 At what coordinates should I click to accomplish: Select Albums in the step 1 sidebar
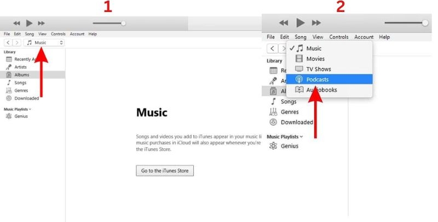click(x=22, y=75)
